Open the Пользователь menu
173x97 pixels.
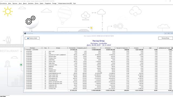(3, 4)
